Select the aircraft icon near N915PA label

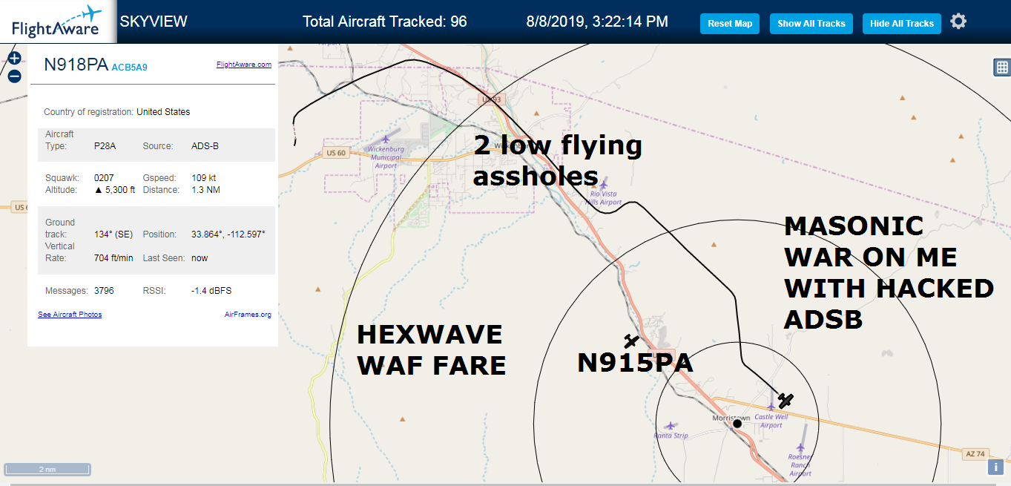pos(631,341)
